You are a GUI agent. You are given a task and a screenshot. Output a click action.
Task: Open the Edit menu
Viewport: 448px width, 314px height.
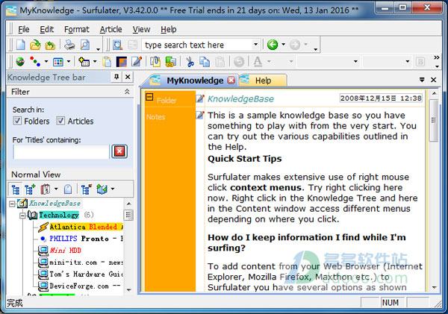46,29
